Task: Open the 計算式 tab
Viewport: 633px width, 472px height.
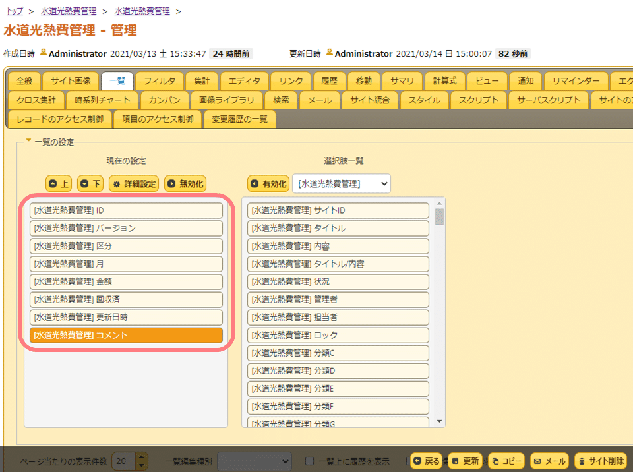Action: click(x=444, y=81)
